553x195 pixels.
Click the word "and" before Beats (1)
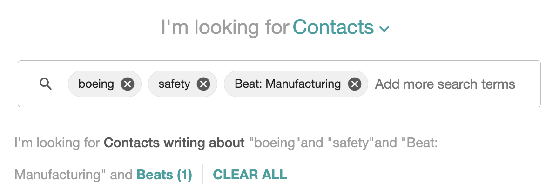121,174
